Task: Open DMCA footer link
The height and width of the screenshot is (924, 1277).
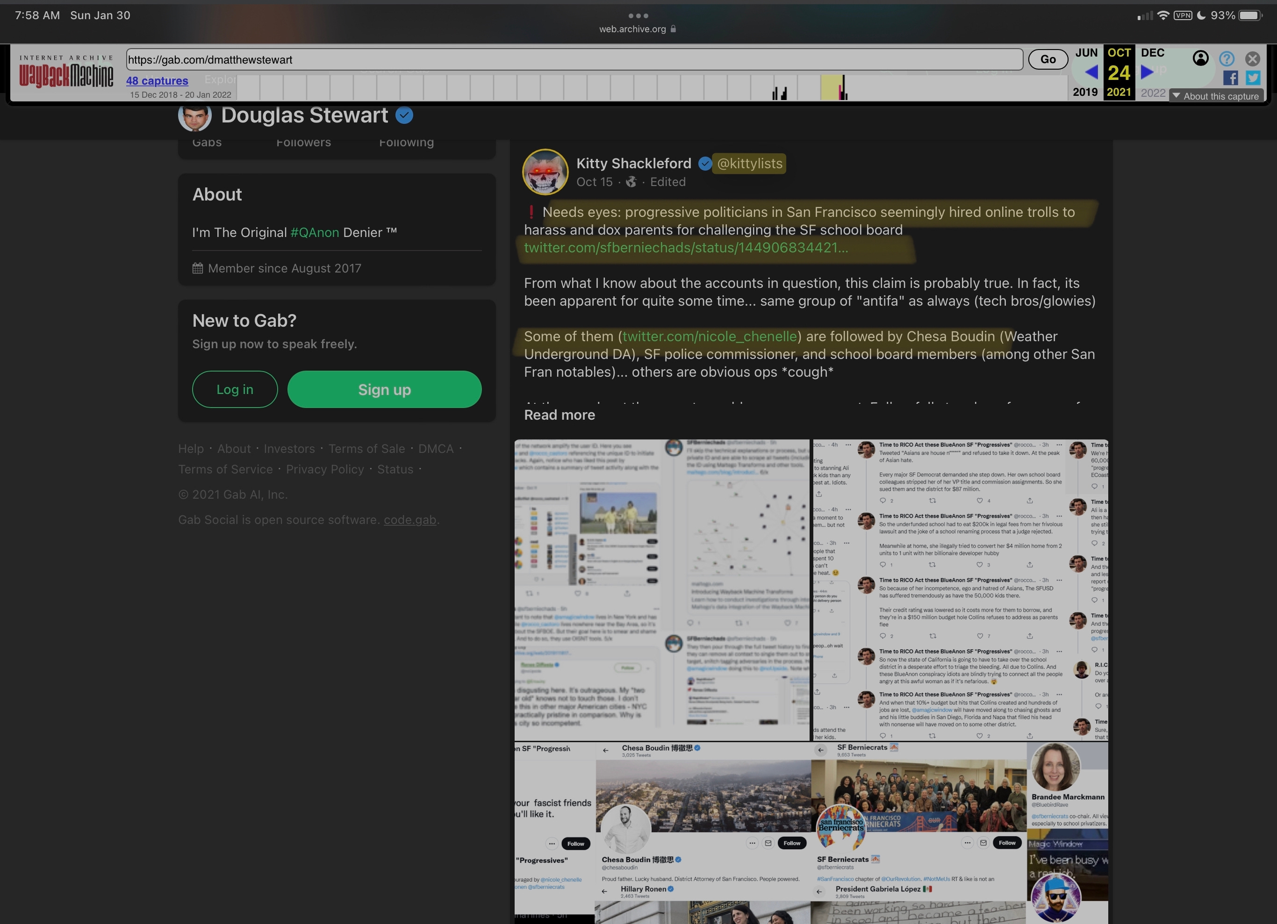Action: 436,449
